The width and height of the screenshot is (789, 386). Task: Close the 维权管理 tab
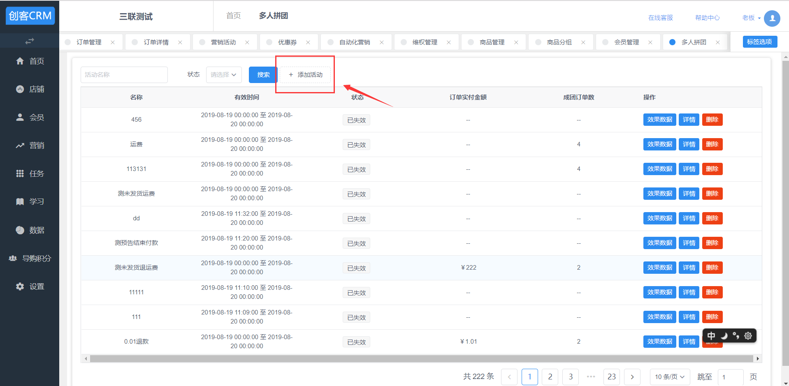tap(449, 42)
